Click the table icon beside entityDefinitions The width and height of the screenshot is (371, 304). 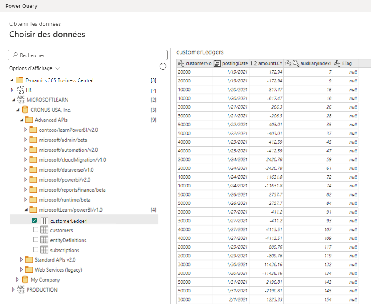point(44,239)
